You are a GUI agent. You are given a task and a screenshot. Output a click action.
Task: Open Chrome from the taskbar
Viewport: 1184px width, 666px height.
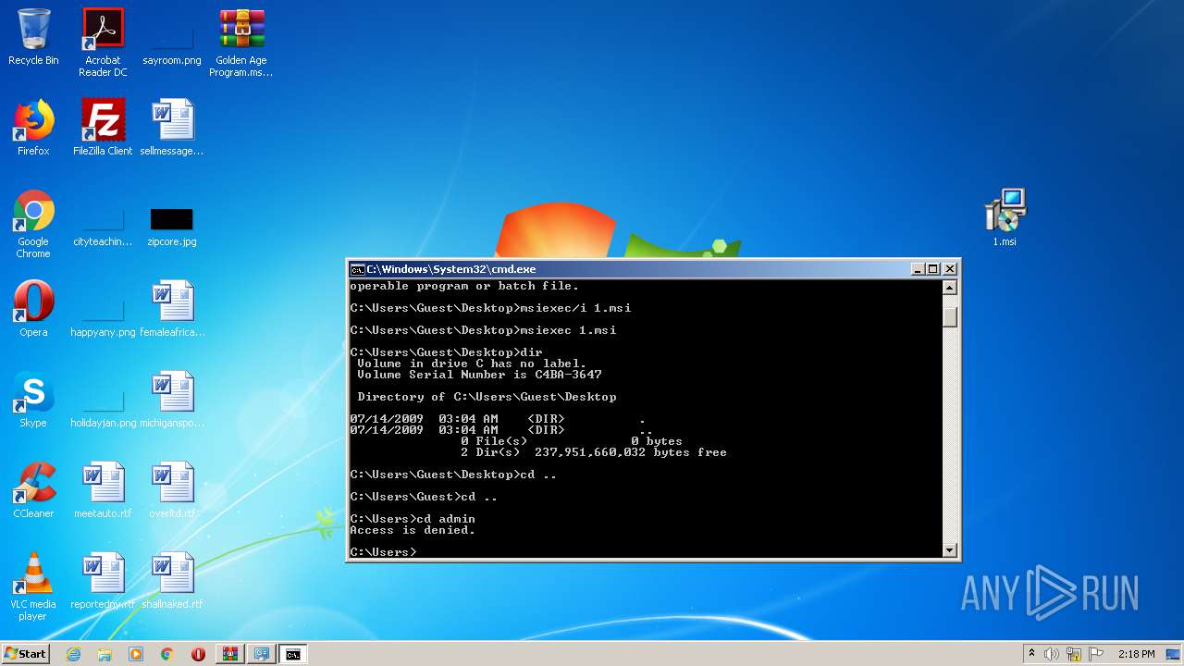[x=166, y=654]
